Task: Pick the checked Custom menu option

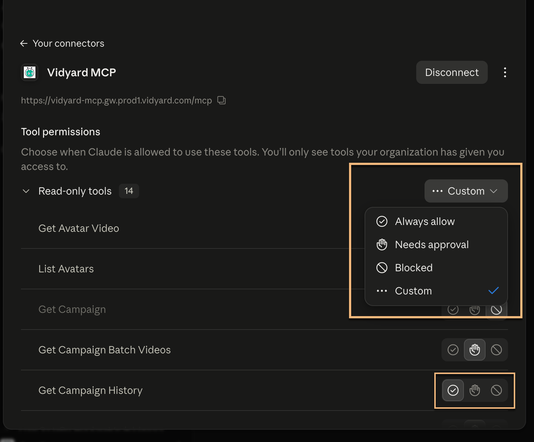Action: (436, 291)
